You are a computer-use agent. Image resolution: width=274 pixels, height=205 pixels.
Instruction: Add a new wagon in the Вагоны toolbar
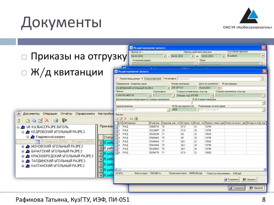[x=117, y=119]
